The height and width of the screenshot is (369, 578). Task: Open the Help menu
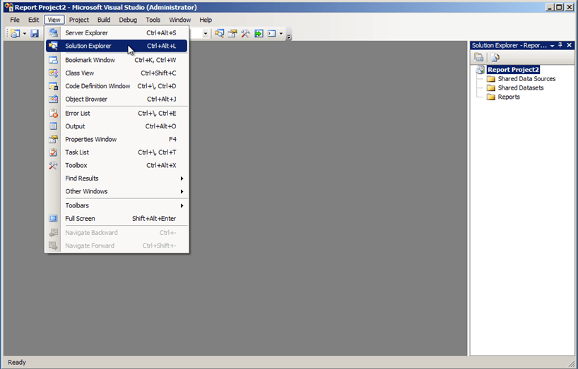pyautogui.click(x=206, y=20)
